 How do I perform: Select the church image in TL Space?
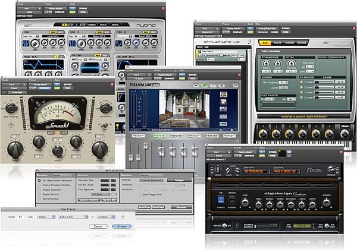[x=184, y=109]
